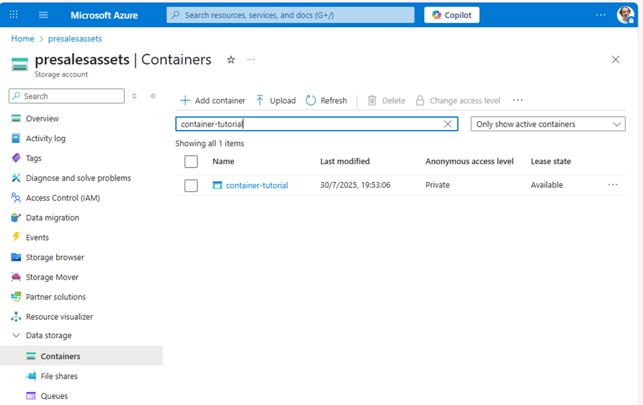The height and width of the screenshot is (405, 643).
Task: Favorite the presalesassets page with the star
Action: [x=231, y=59]
